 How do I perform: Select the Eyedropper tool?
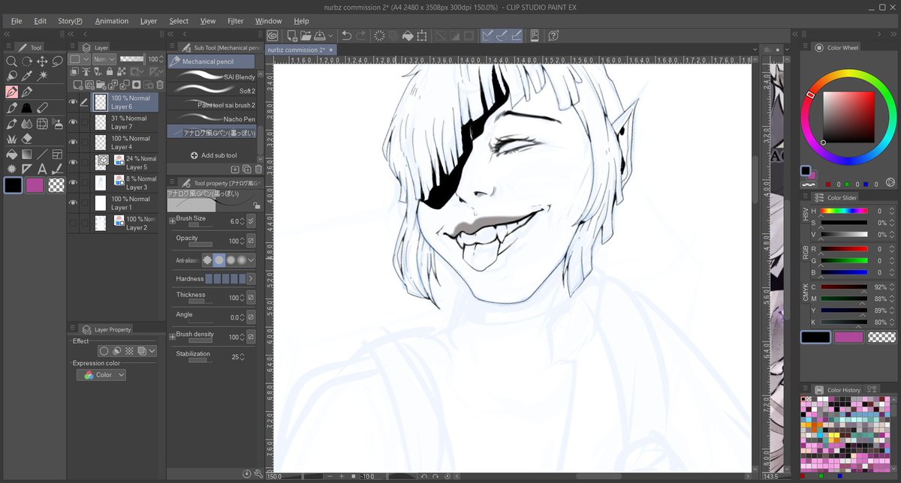[x=27, y=76]
